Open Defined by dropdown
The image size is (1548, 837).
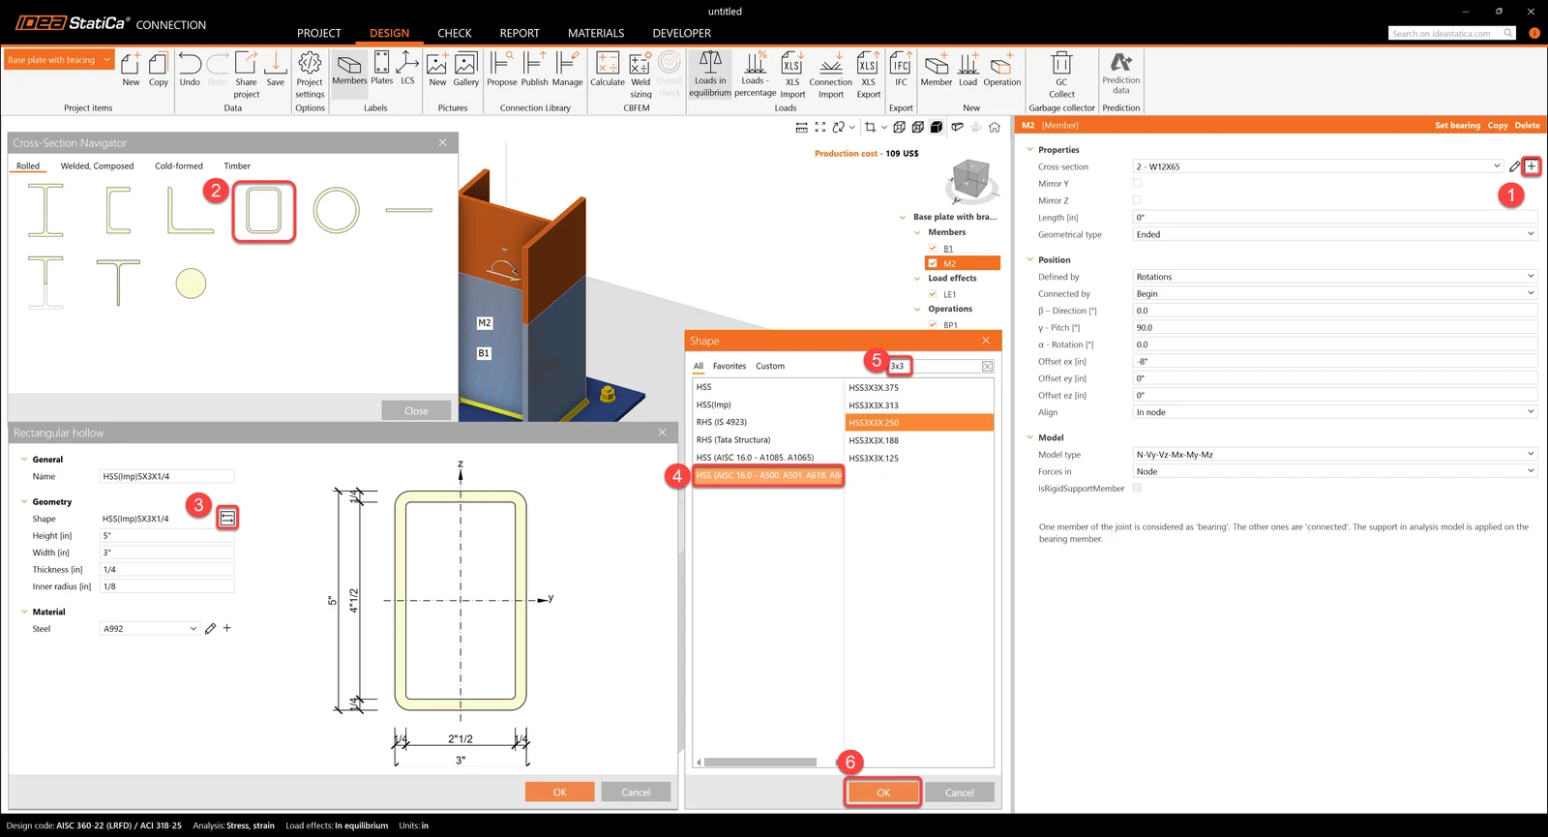pyautogui.click(x=1335, y=277)
